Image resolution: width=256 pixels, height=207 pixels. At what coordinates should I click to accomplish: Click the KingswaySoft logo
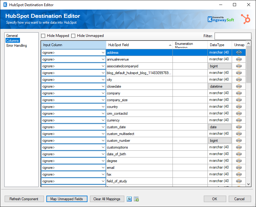point(221,19)
